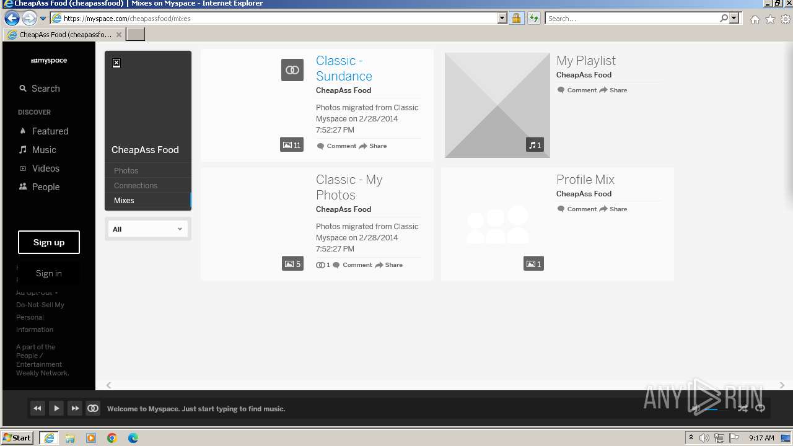Open the Classic - My Photos mix title
The width and height of the screenshot is (793, 446).
349,187
